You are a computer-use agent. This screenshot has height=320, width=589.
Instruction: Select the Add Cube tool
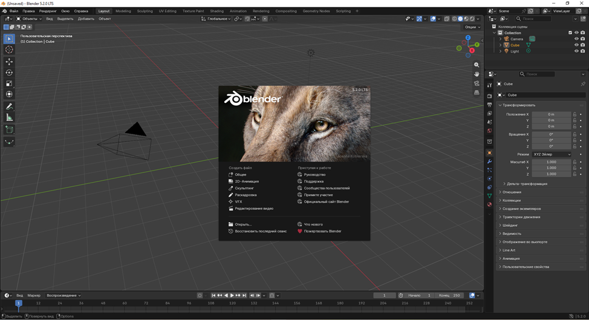coord(10,130)
